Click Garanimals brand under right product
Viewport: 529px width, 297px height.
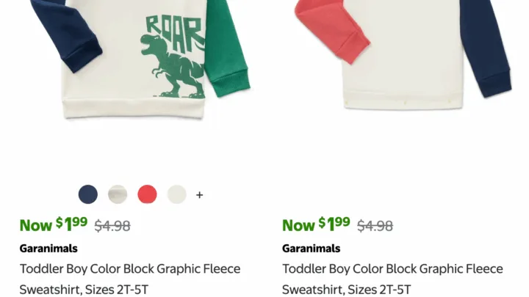(x=312, y=248)
